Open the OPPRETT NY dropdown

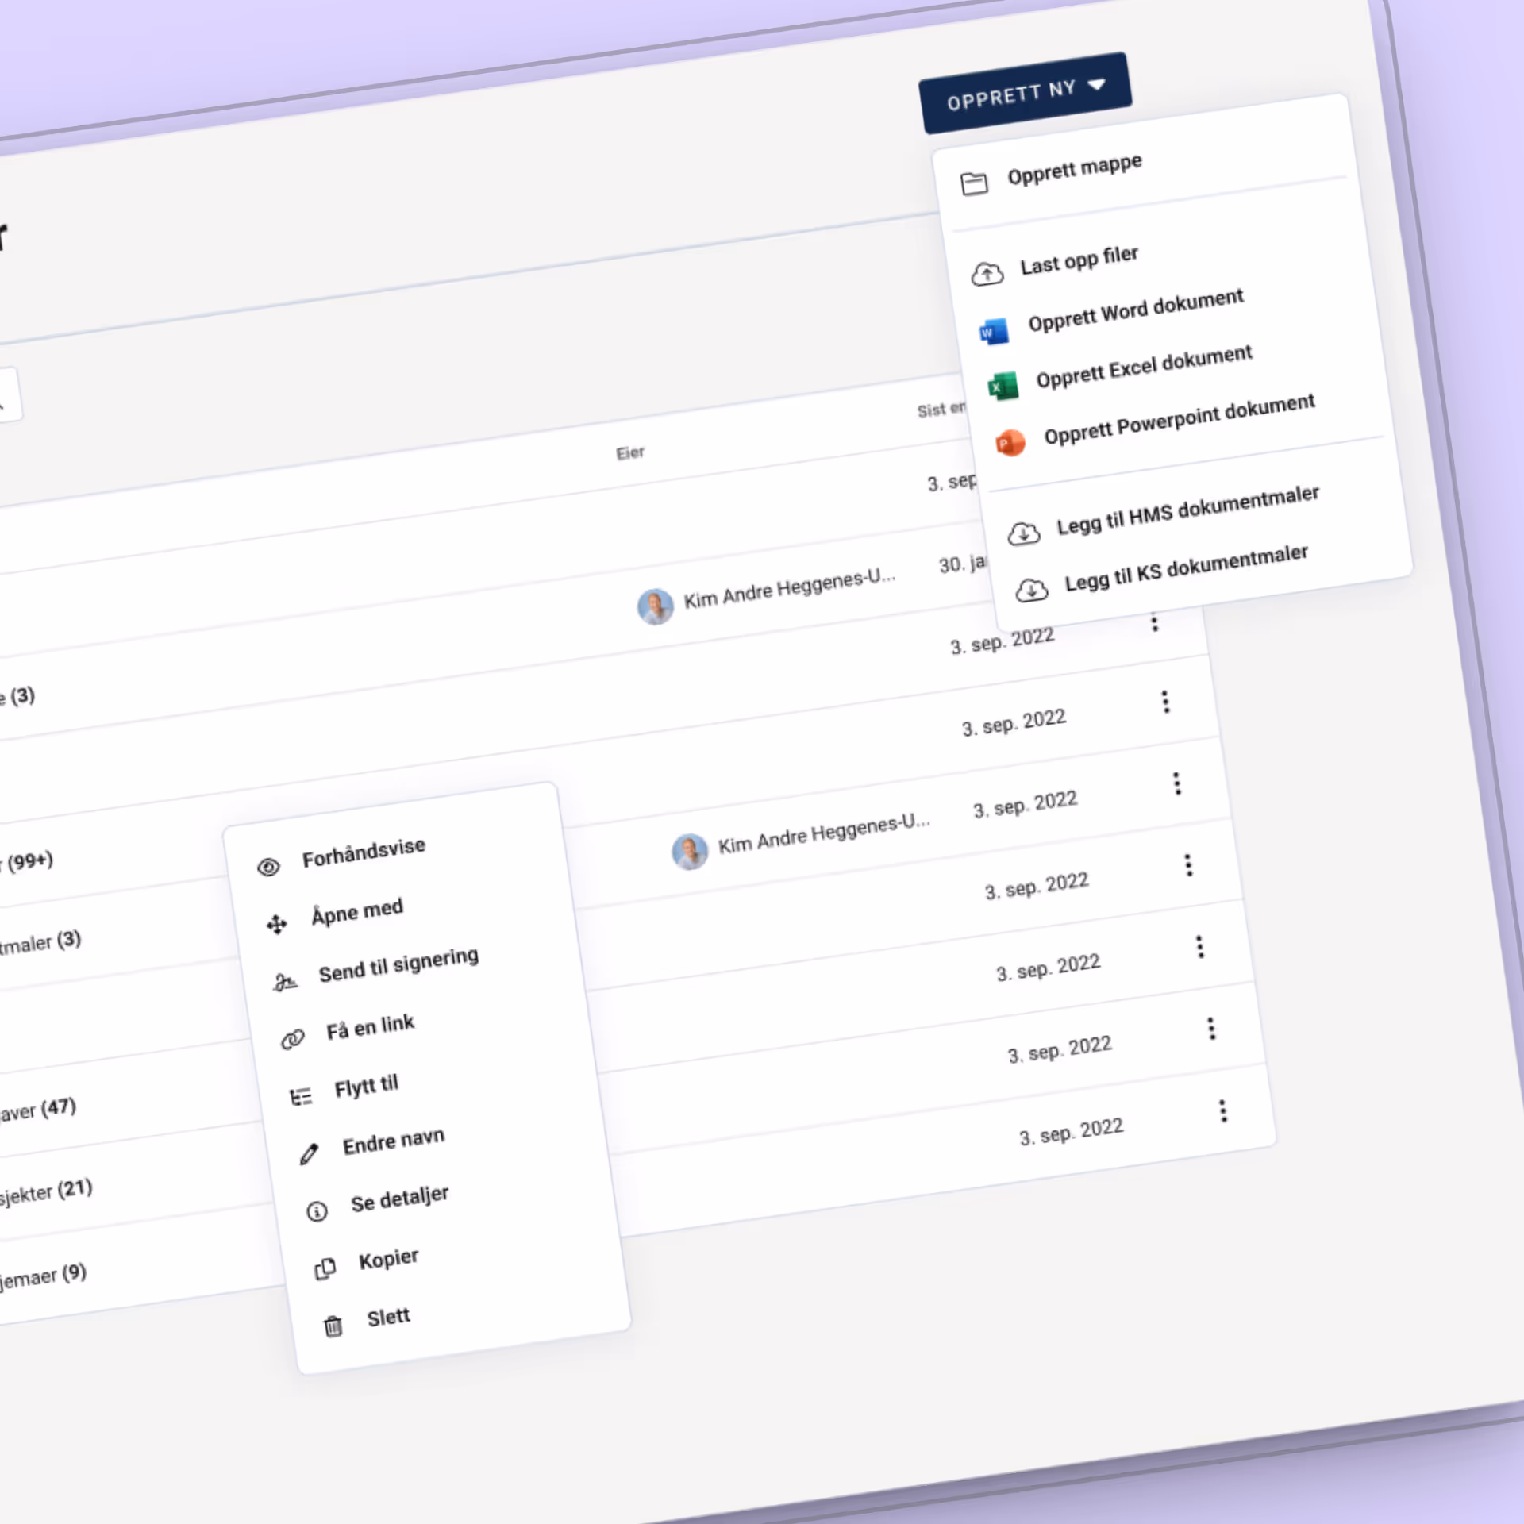[x=1025, y=93]
